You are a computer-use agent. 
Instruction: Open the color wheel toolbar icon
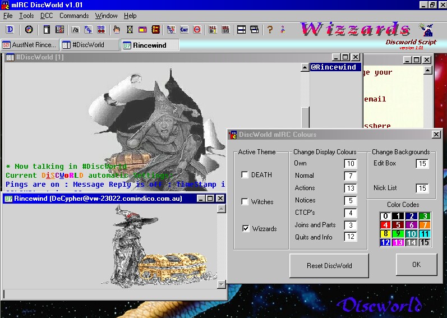tap(29, 30)
